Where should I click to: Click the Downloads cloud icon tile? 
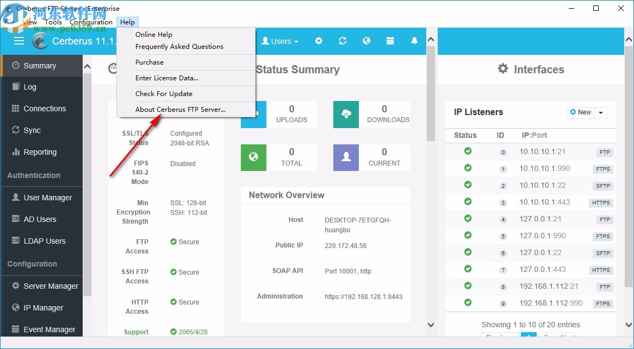point(346,114)
